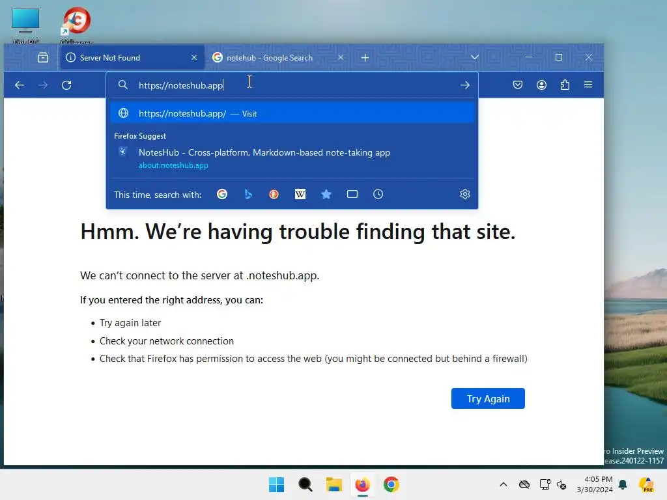Click the Firefox View icon
Screen dimensions: 667x500
[x=43, y=57]
